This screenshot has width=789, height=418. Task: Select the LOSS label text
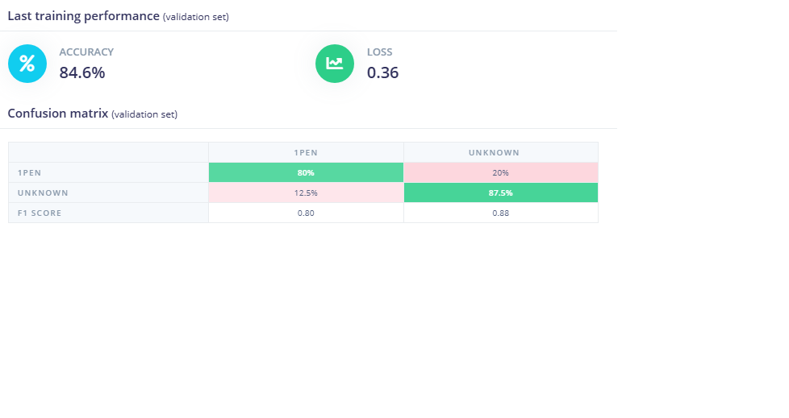380,52
